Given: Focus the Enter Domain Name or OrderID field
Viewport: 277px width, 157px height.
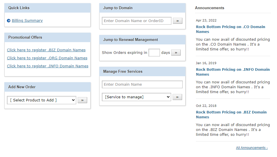Looking at the screenshot, I should pyautogui.click(x=137, y=21).
